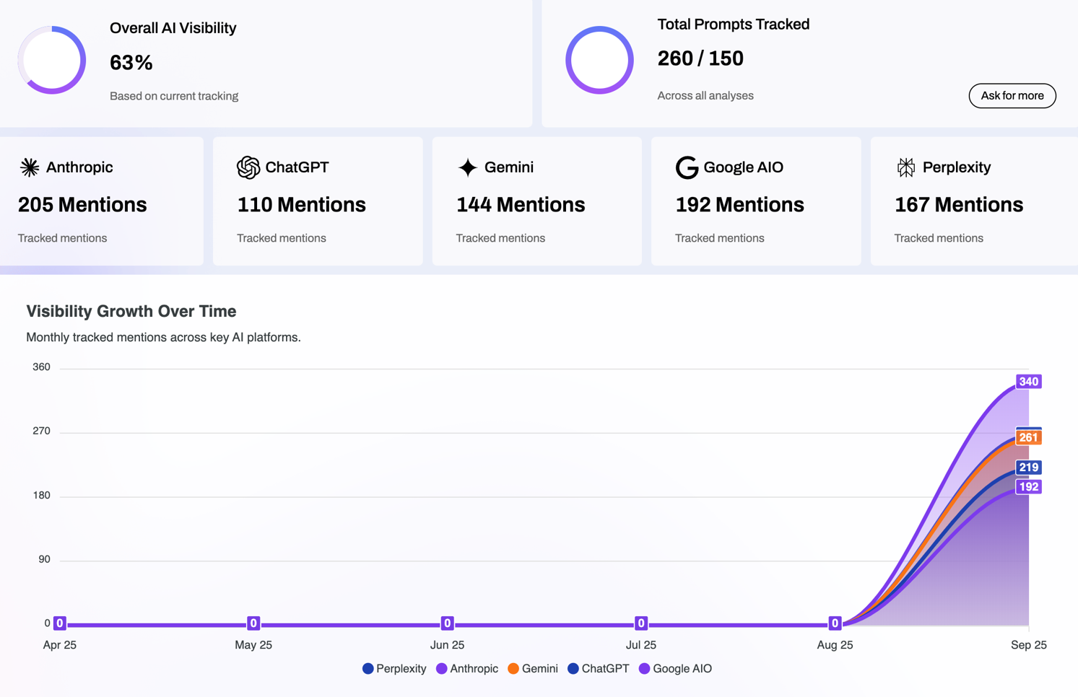Click the Perplexity logo icon

[905, 167]
